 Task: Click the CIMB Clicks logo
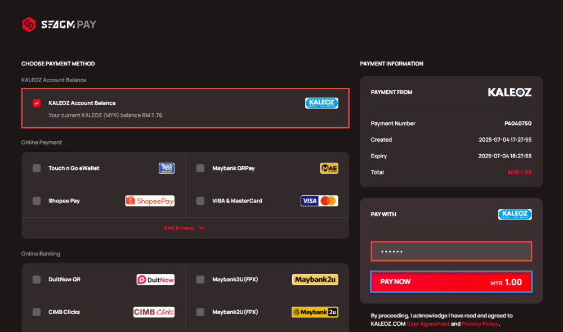[x=154, y=312]
